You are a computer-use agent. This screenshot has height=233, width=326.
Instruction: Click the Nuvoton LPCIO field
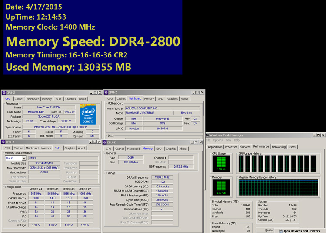click(x=134, y=128)
